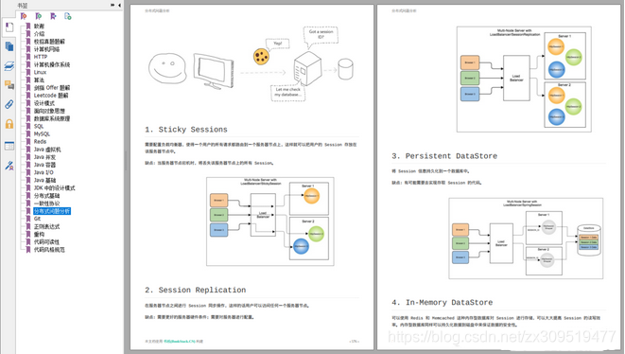The width and height of the screenshot is (625, 354).
Task: Select the 致谢 bookmark
Action: coord(39,26)
